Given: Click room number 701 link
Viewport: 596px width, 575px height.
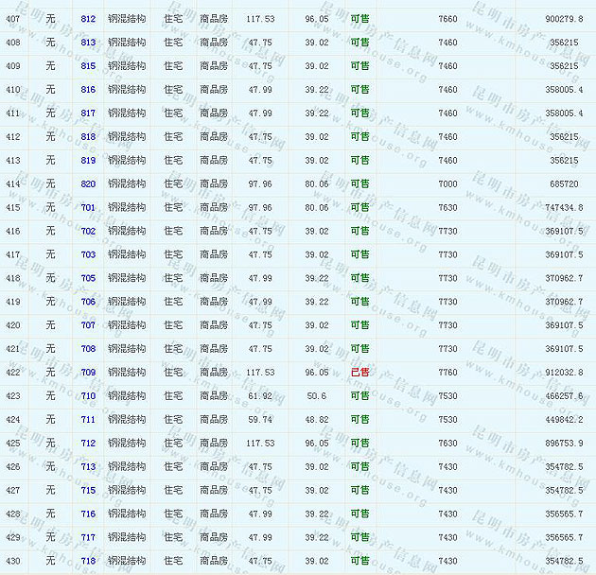Looking at the screenshot, I should pos(88,207).
